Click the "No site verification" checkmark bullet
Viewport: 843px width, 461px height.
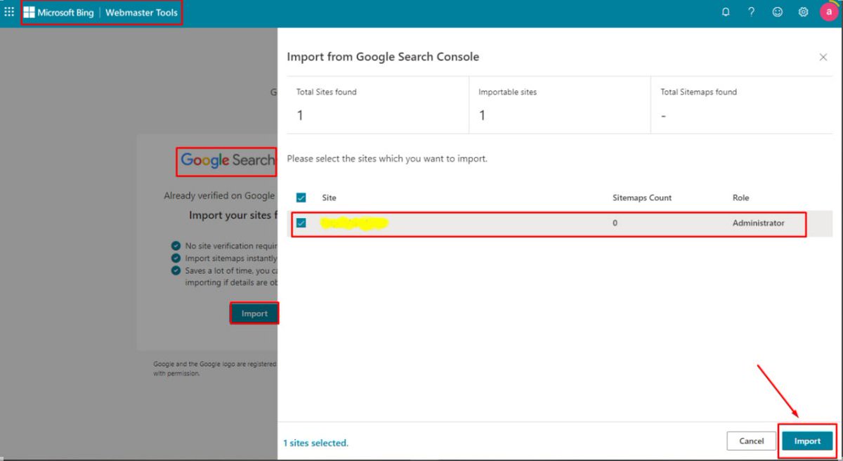176,246
